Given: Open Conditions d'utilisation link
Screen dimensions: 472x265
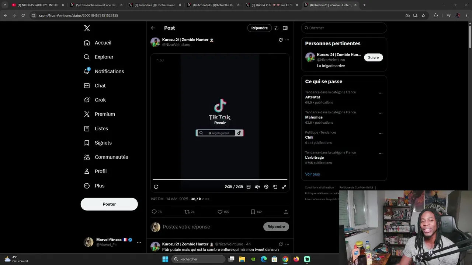Looking at the screenshot, I should [319, 188].
